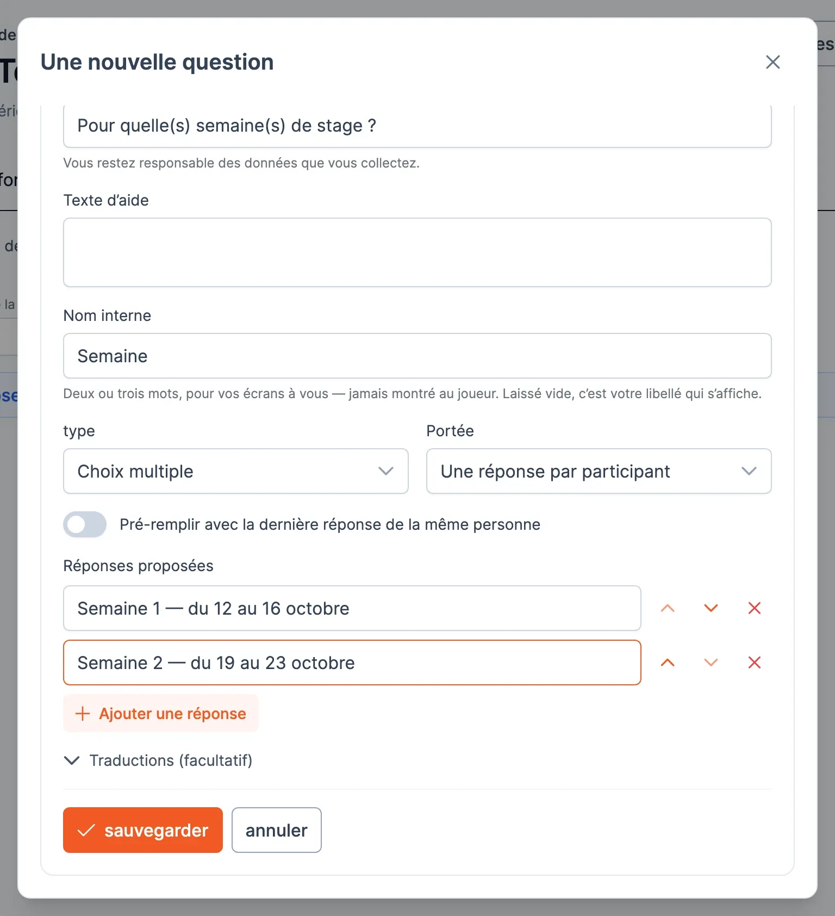Remove the "Semaine 2" answer
835x916 pixels.
(755, 663)
